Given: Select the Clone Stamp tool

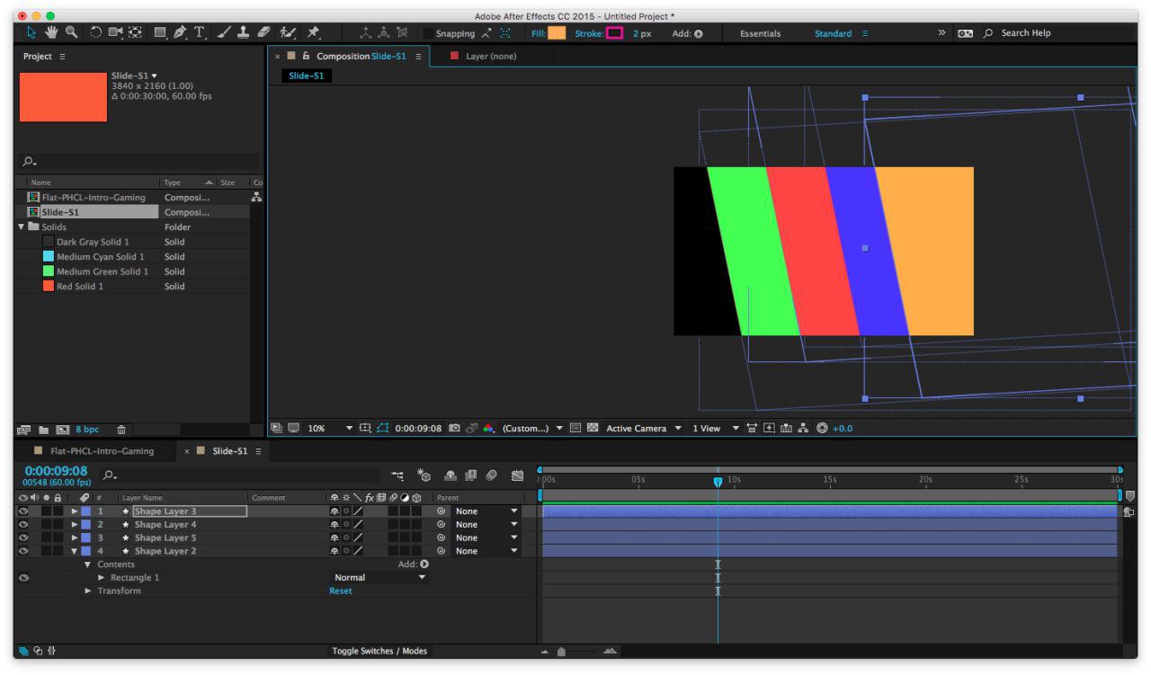Looking at the screenshot, I should [x=244, y=33].
